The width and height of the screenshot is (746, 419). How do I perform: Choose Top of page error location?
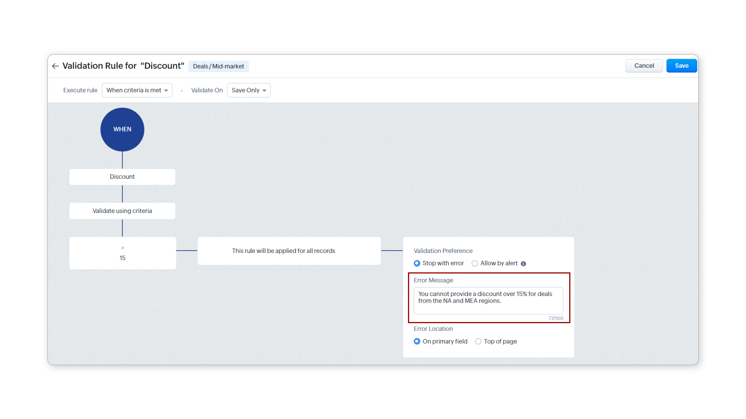pos(478,341)
